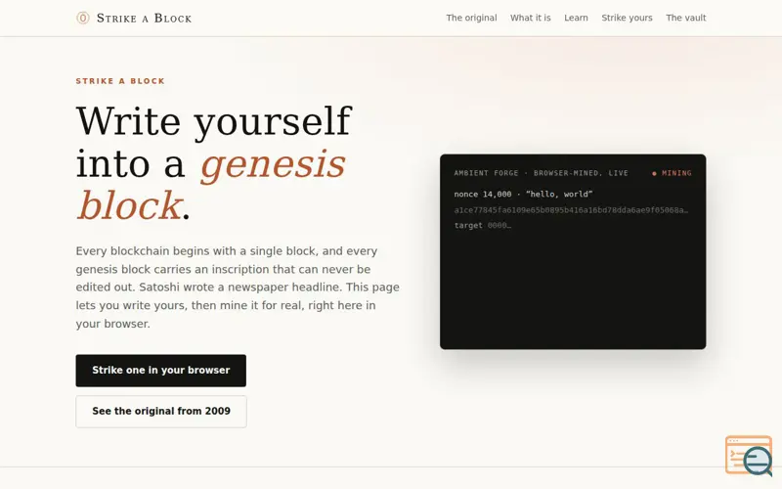782x489 pixels.
Task: Open The original nav link
Action: point(471,18)
